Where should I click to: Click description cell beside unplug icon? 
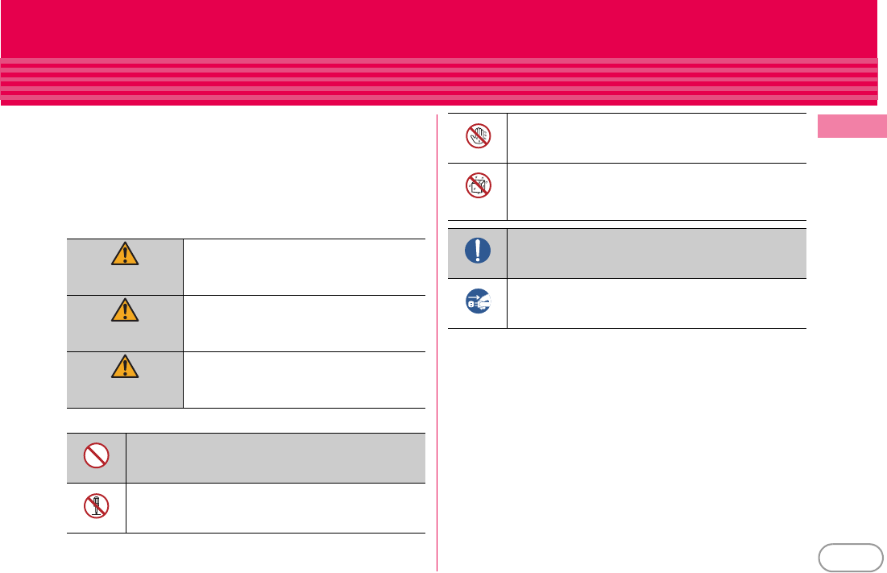pyautogui.click(x=657, y=303)
